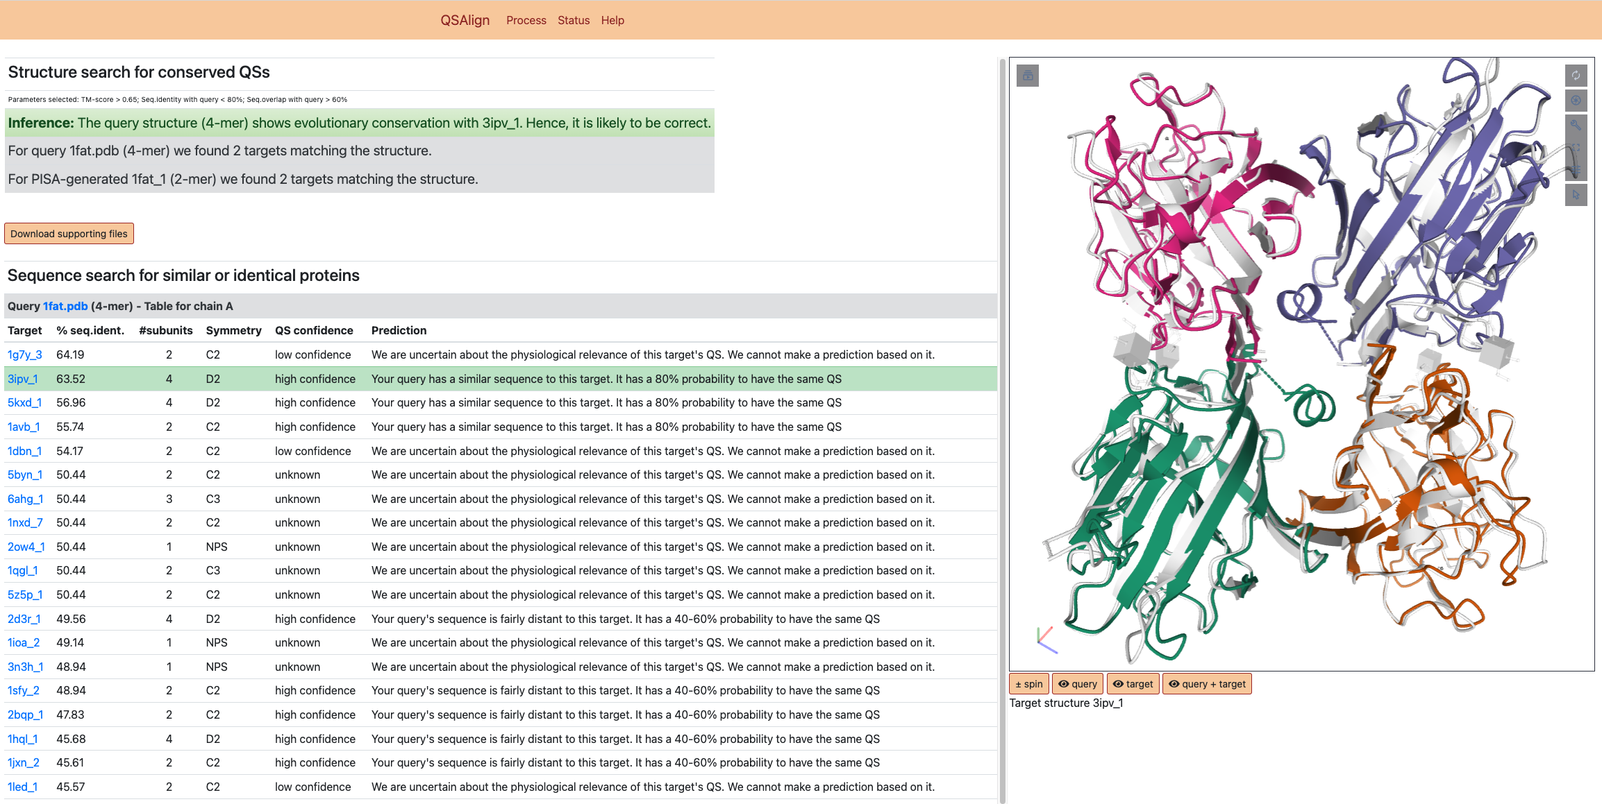This screenshot has height=804, width=1602.
Task: Open the Help menu
Action: [x=612, y=20]
